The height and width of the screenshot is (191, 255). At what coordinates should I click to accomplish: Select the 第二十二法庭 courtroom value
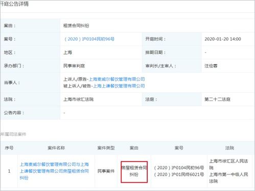pos(217,99)
